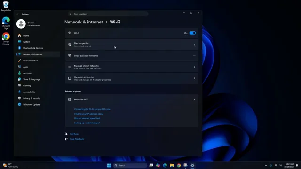Select Network & internet in sidebar
This screenshot has height=169, width=301.
coord(38,54)
